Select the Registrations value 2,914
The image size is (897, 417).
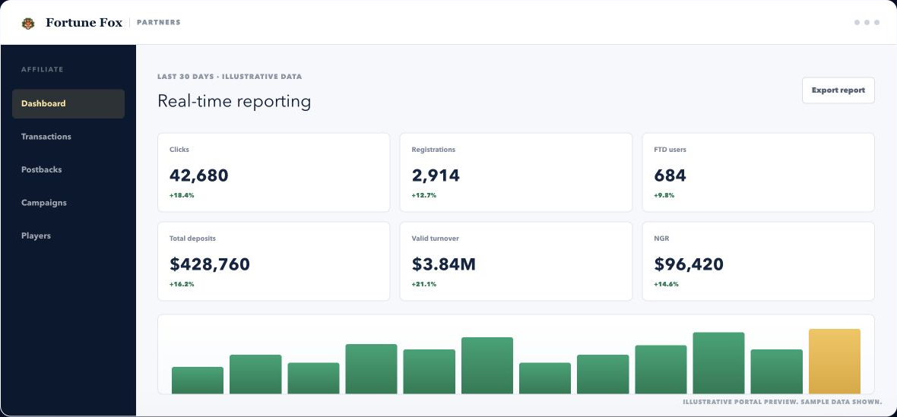pyautogui.click(x=436, y=175)
